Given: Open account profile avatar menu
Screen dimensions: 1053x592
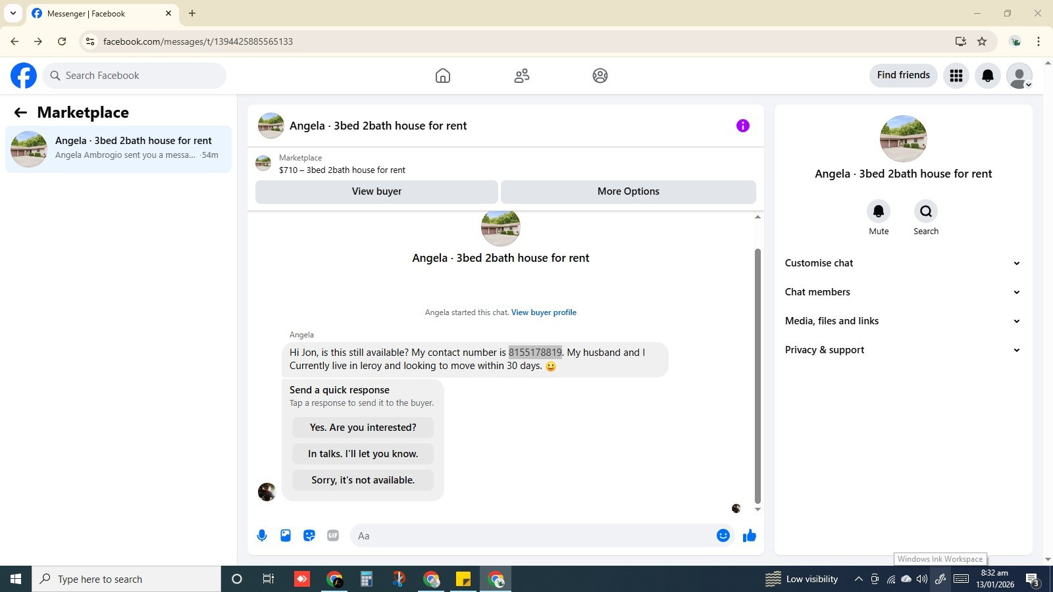Looking at the screenshot, I should [1019, 76].
